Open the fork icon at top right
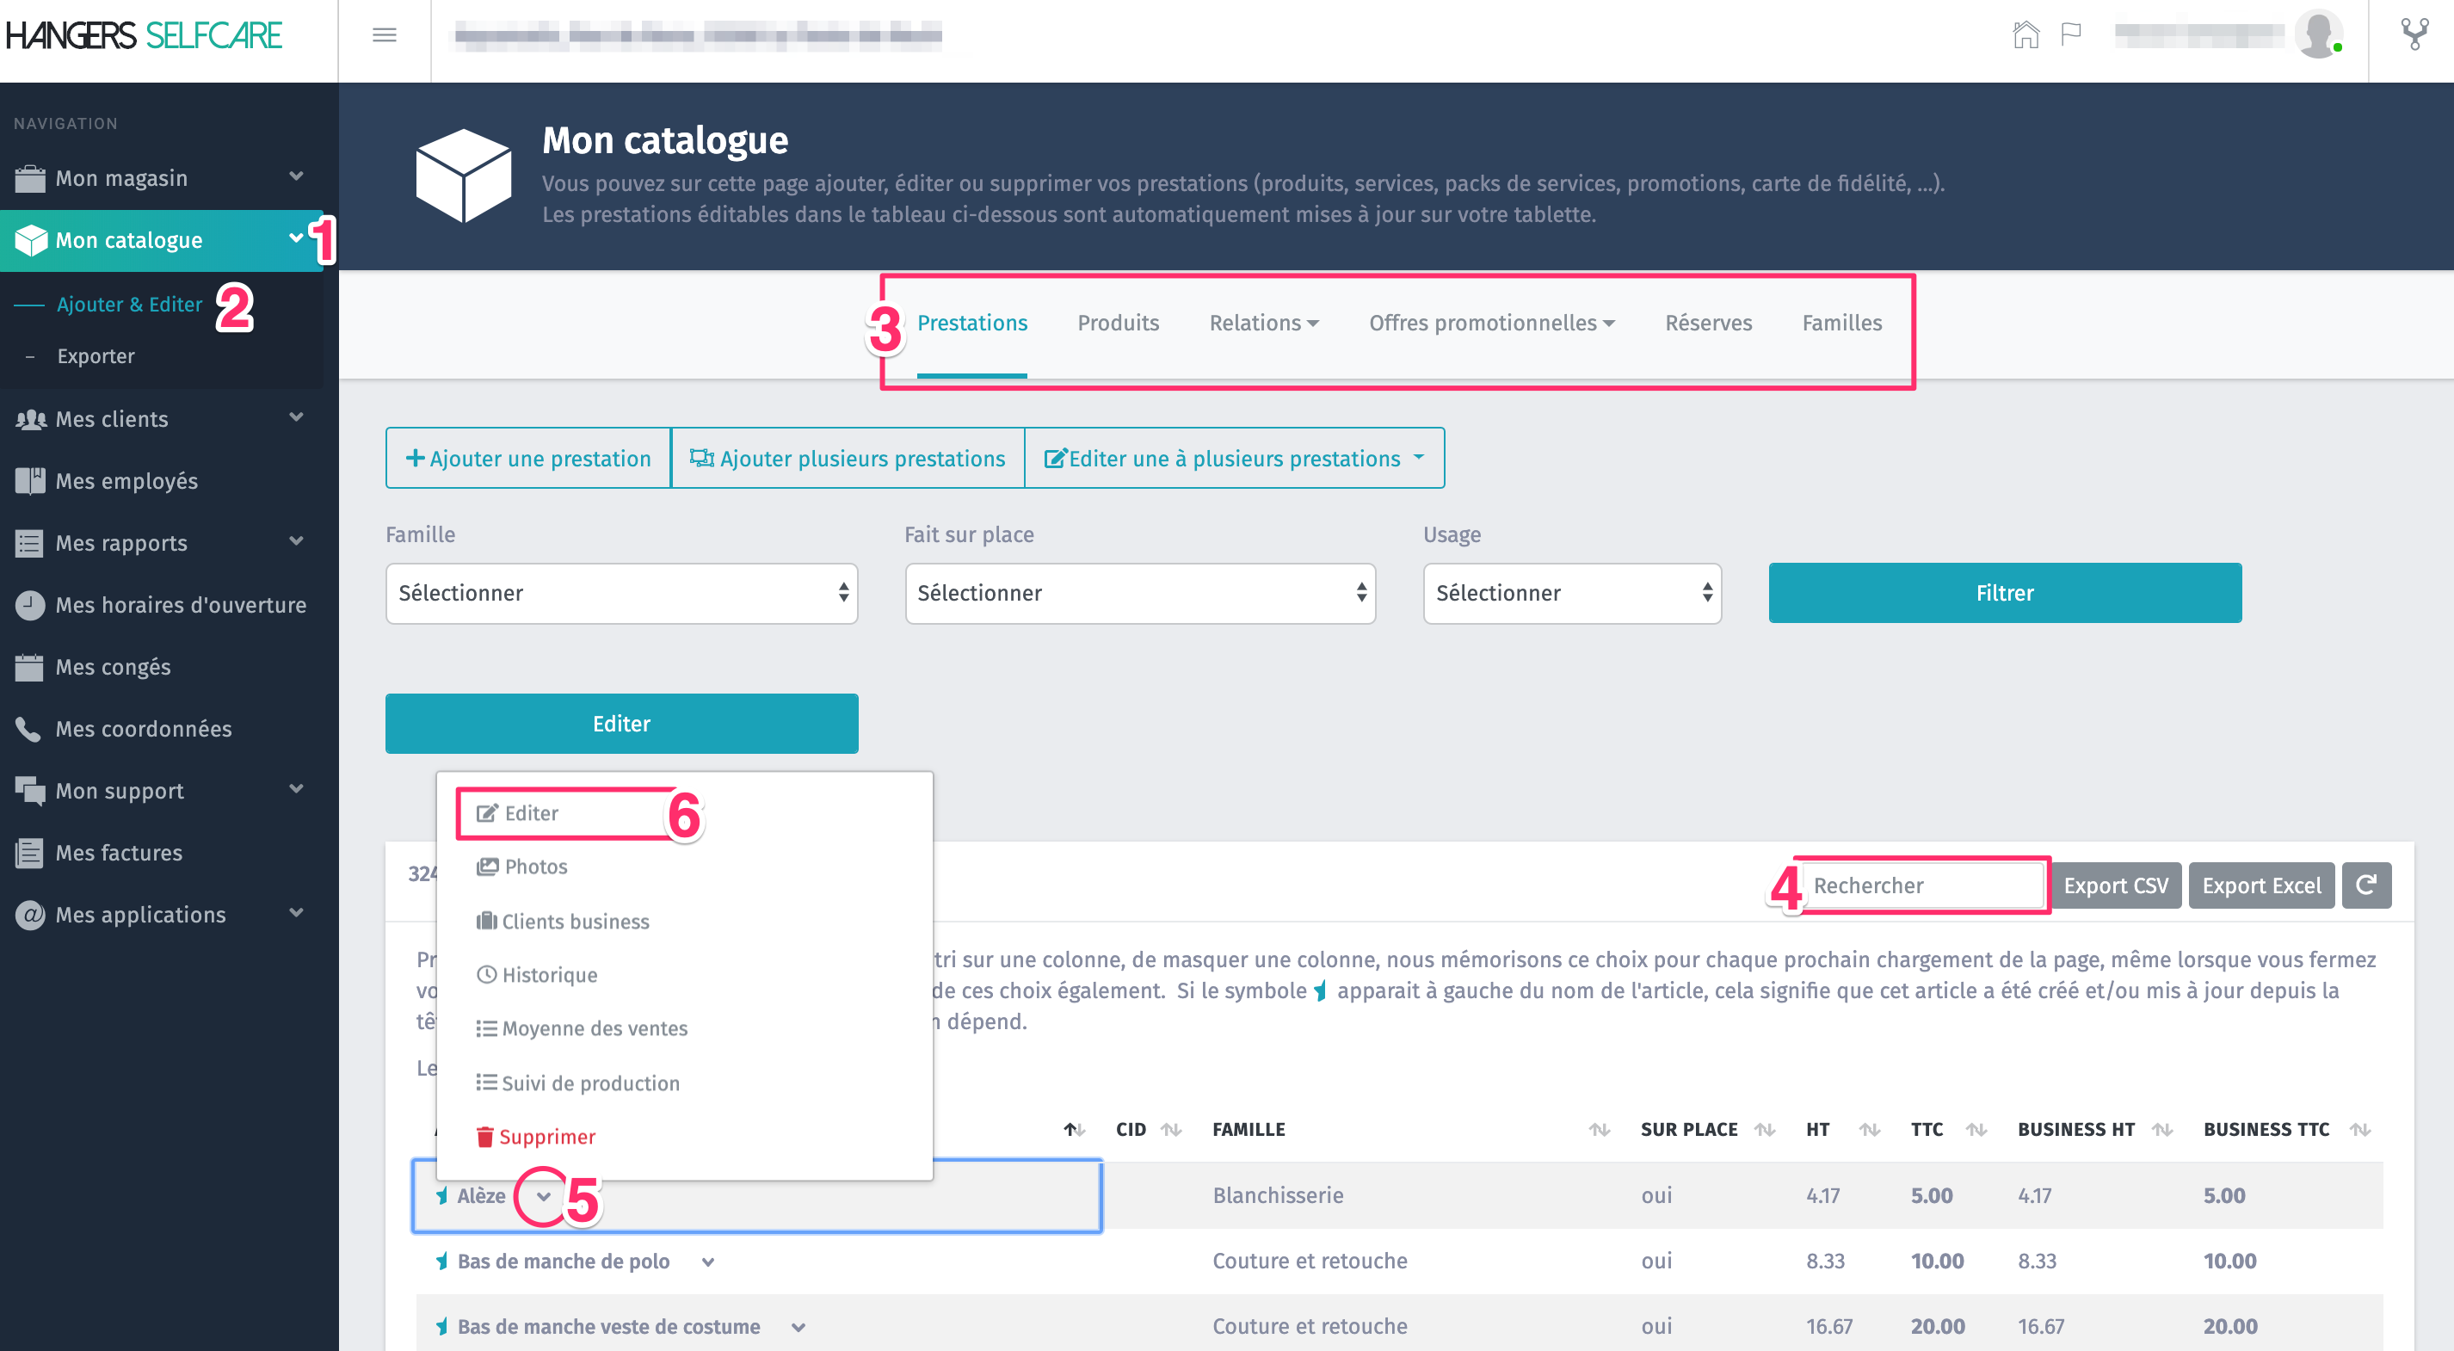Viewport: 2454px width, 1351px height. click(x=2414, y=35)
